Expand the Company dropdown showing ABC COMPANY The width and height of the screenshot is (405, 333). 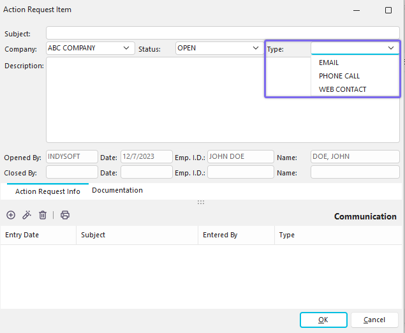tap(126, 48)
